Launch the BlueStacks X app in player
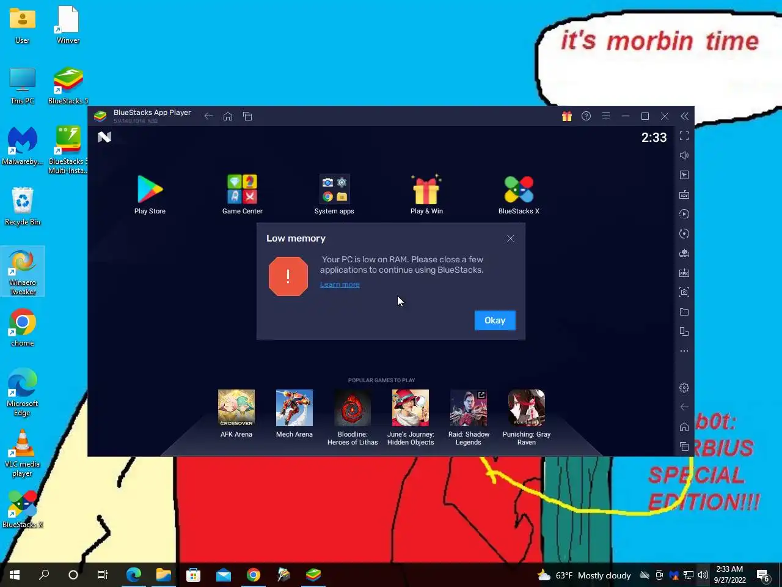 (x=519, y=194)
